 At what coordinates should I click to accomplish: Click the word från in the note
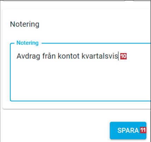[x=49, y=56]
